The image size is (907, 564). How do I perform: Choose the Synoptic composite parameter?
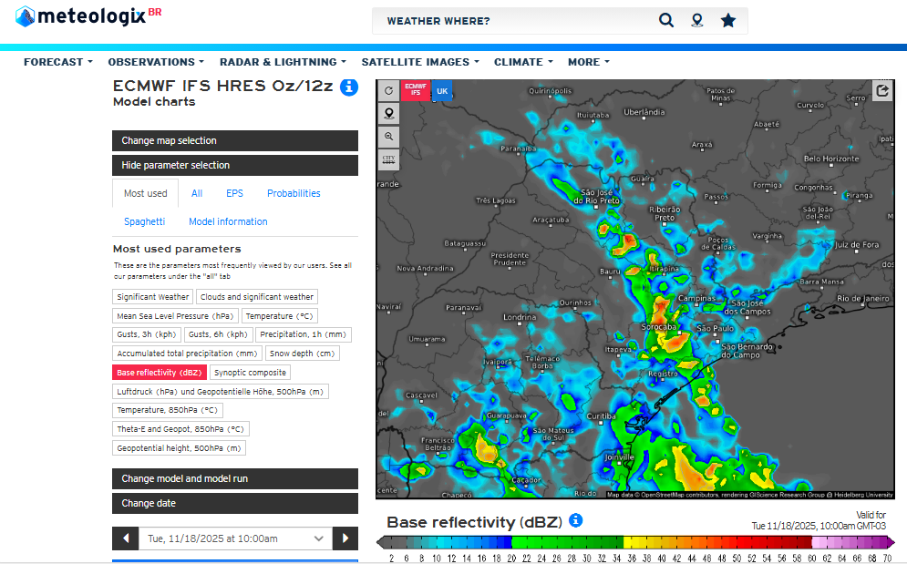[x=251, y=373]
